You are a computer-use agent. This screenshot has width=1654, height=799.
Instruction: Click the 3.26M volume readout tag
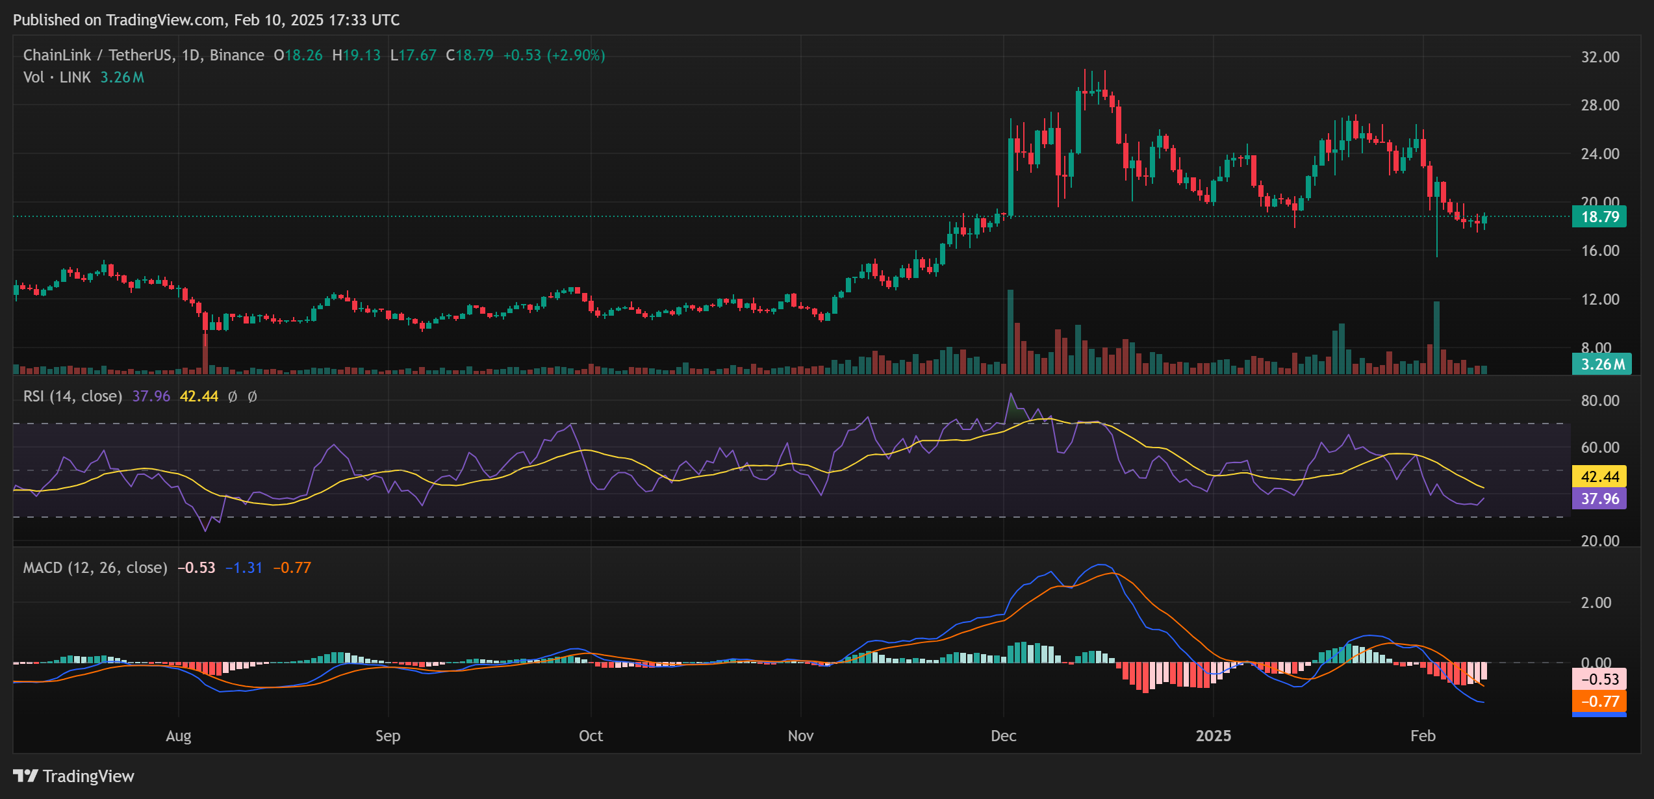(1601, 366)
